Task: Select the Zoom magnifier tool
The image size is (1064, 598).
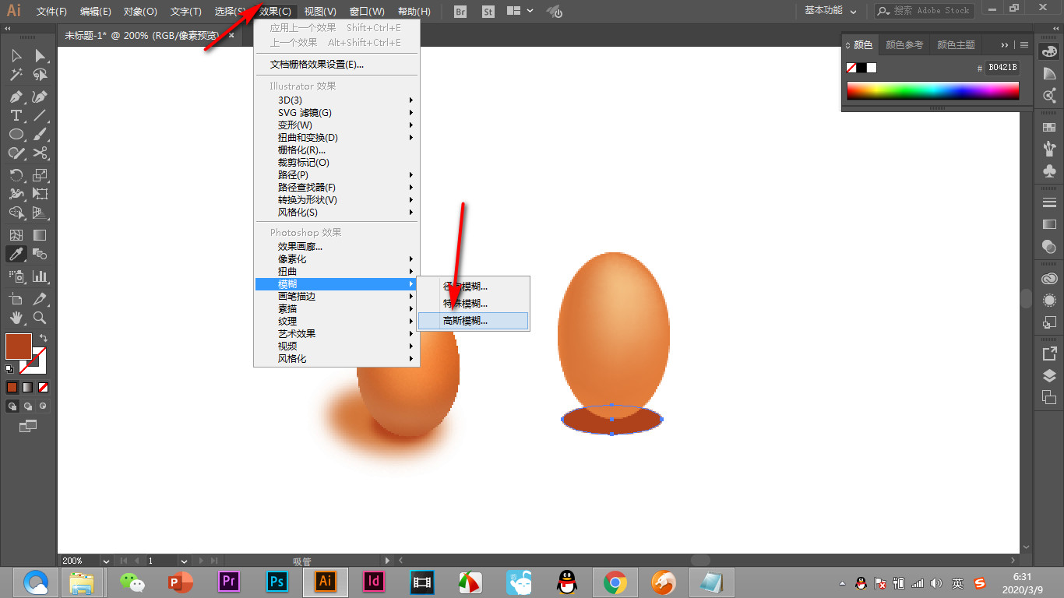Action: click(41, 318)
